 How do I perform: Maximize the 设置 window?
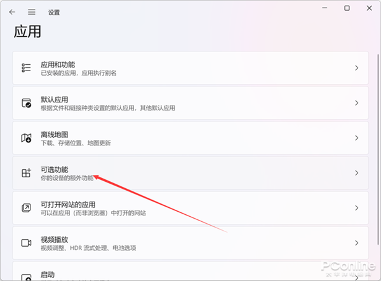click(x=347, y=8)
